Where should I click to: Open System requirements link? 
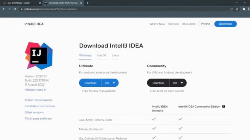(x=38, y=100)
